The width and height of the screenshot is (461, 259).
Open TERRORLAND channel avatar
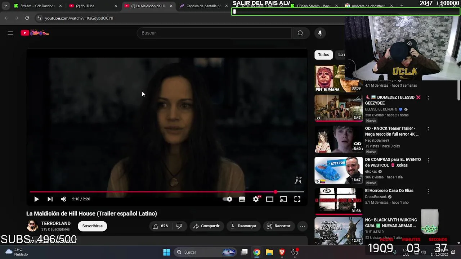[32, 226]
